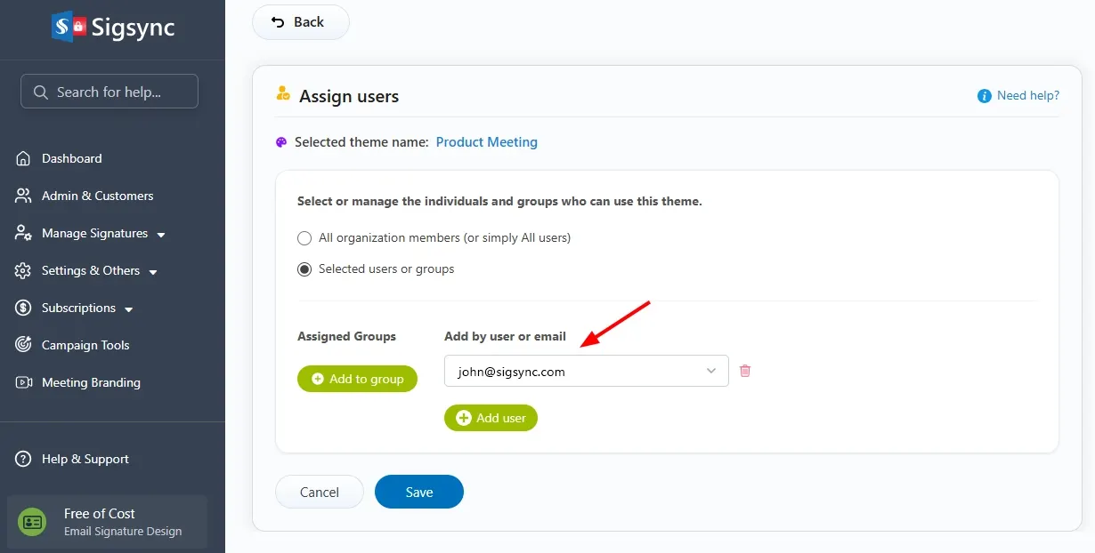Click the Dashboard home icon
1095x553 pixels.
point(24,158)
